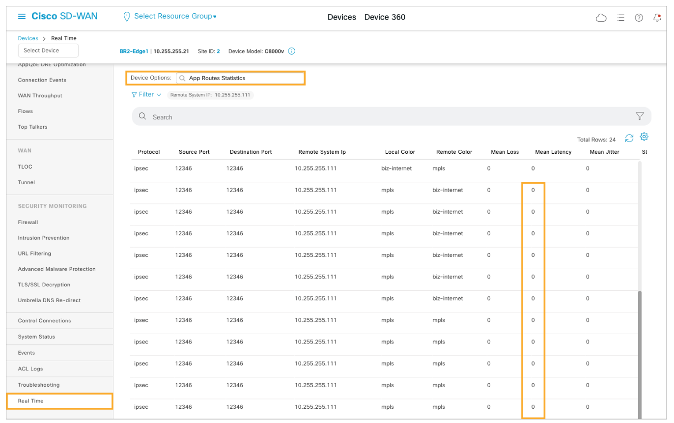Click the BR2-Edge1 device link
This screenshot has width=674, height=423.
pos(134,51)
